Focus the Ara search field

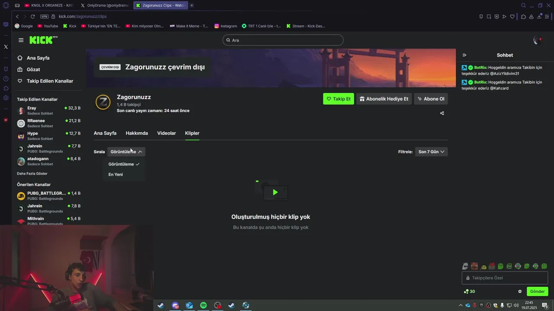coord(283,40)
